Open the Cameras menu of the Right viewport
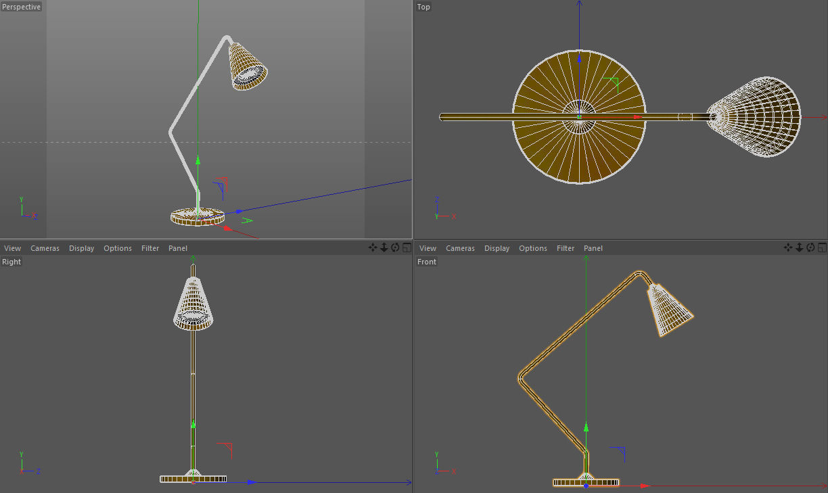Image resolution: width=828 pixels, height=493 pixels. coord(45,248)
